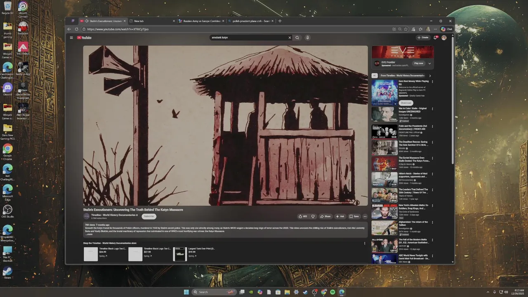The height and width of the screenshot is (297, 528).
Task: Run the YouTube search magnifier button
Action: point(297,38)
